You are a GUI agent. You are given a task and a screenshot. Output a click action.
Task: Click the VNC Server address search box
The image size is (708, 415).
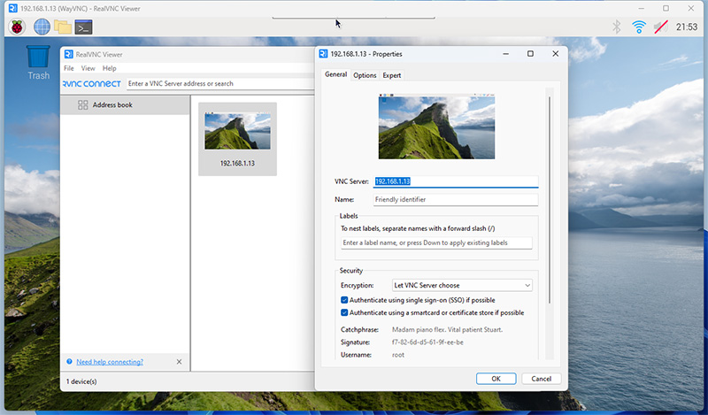pyautogui.click(x=220, y=83)
